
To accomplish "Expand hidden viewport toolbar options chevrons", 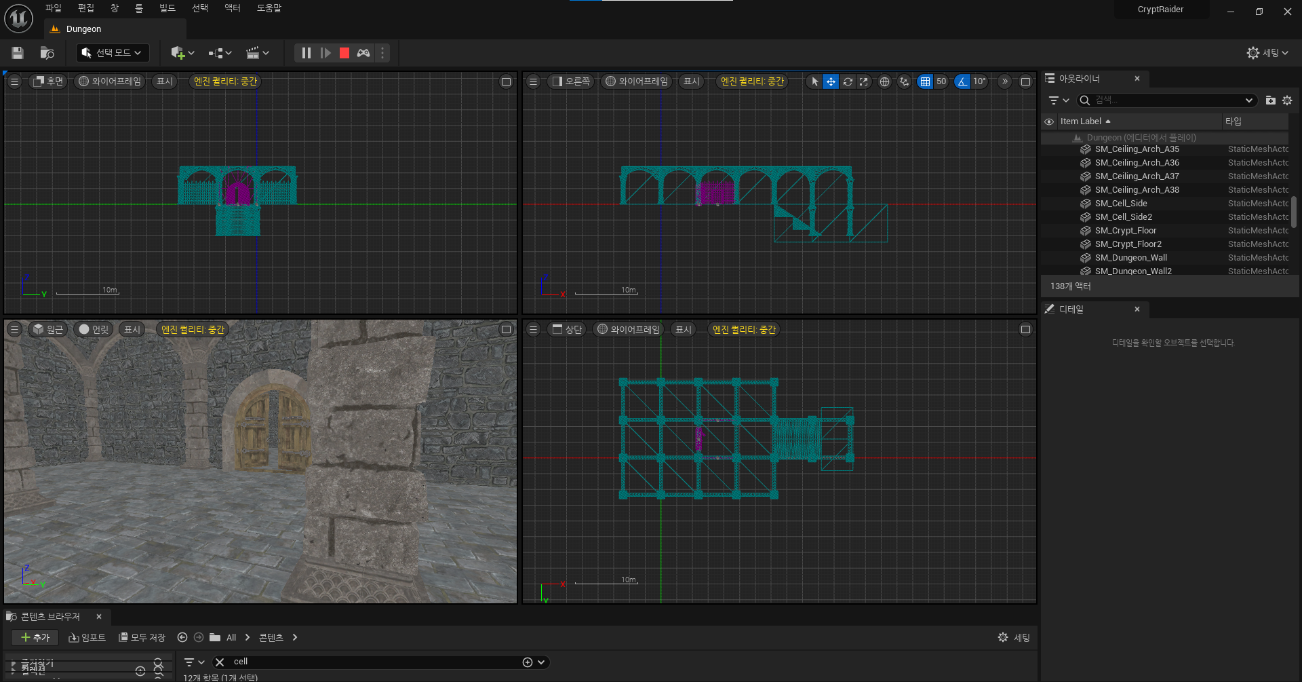I will [1005, 81].
